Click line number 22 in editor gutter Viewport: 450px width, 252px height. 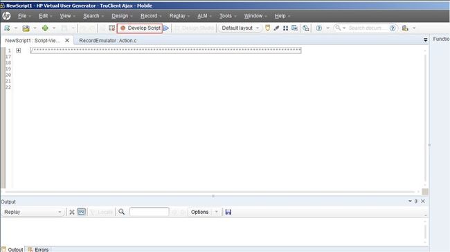pos(8,87)
